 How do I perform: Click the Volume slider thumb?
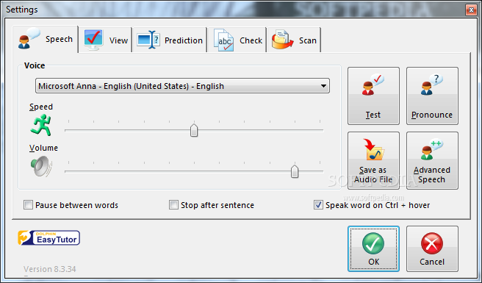(x=295, y=171)
